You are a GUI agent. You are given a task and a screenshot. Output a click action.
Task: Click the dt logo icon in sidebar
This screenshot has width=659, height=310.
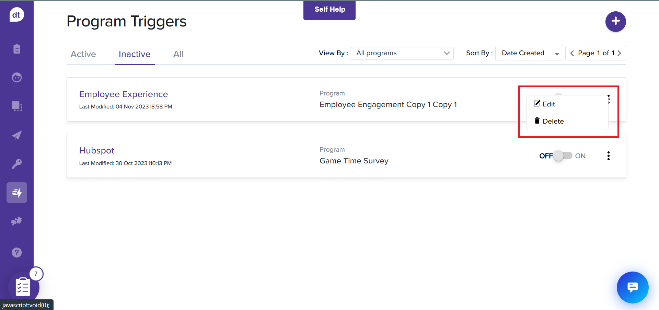pyautogui.click(x=16, y=15)
